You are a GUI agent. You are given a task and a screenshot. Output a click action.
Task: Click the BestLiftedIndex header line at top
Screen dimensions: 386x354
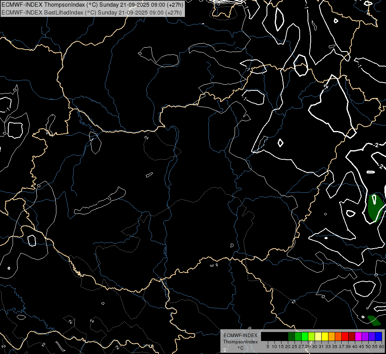click(x=91, y=13)
